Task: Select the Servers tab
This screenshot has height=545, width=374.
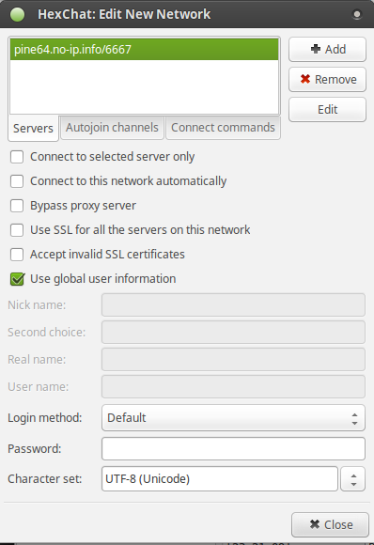Action: click(33, 128)
